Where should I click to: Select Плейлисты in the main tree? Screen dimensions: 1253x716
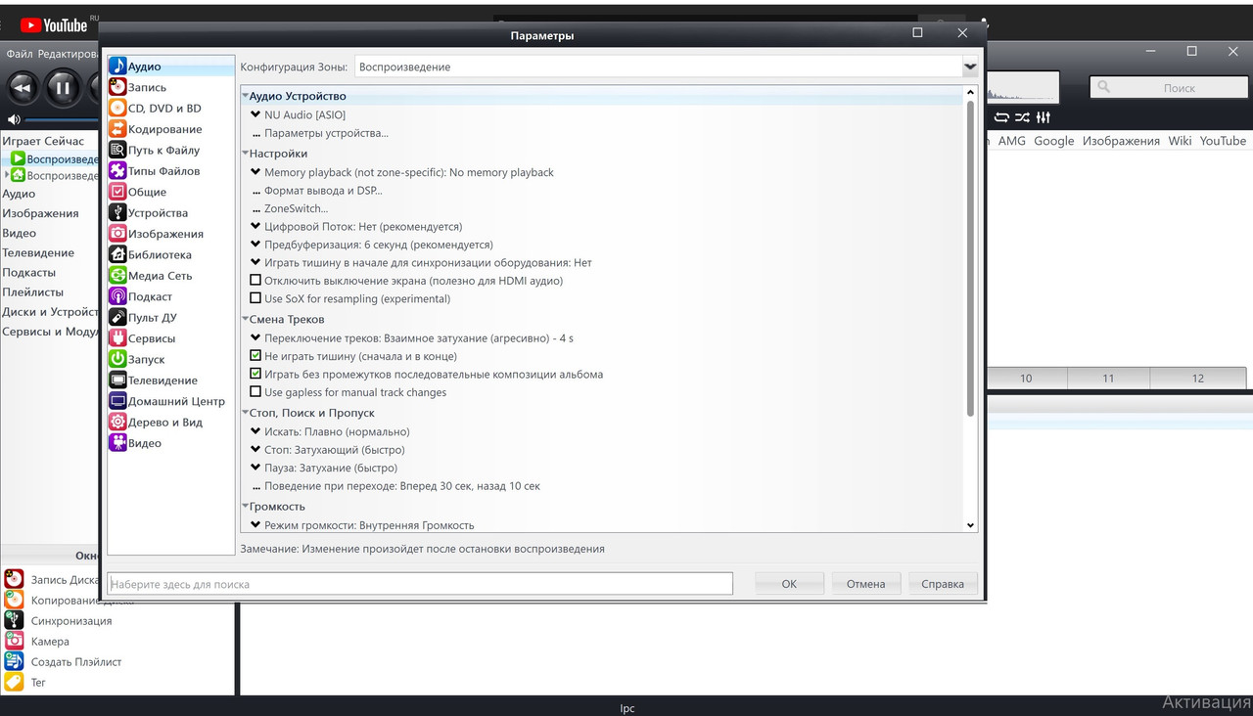(x=32, y=291)
